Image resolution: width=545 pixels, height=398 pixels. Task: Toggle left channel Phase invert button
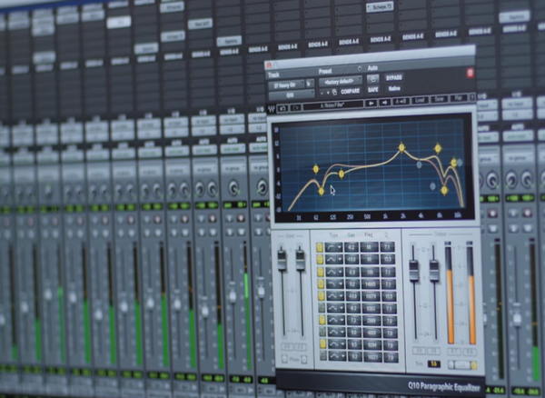tap(284, 359)
